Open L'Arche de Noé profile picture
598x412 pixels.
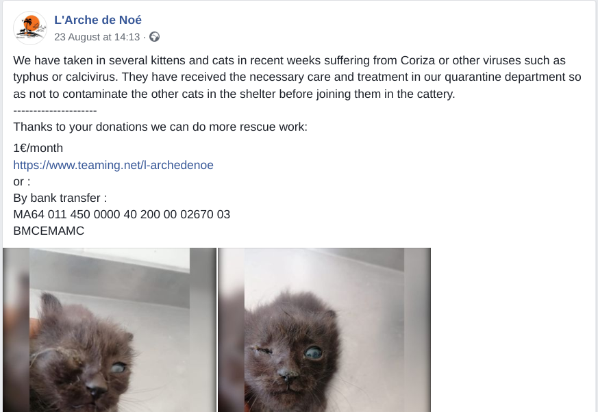click(x=30, y=28)
